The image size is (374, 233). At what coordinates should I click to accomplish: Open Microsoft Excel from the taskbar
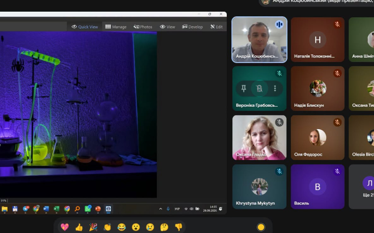coord(57,209)
